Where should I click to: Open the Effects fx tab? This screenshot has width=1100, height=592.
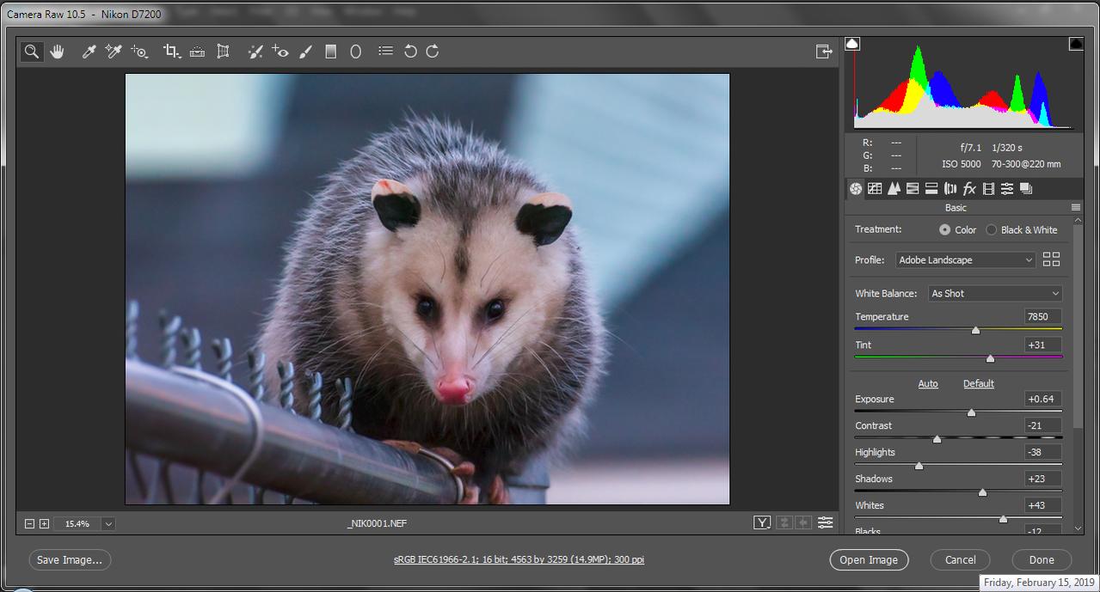click(x=969, y=189)
